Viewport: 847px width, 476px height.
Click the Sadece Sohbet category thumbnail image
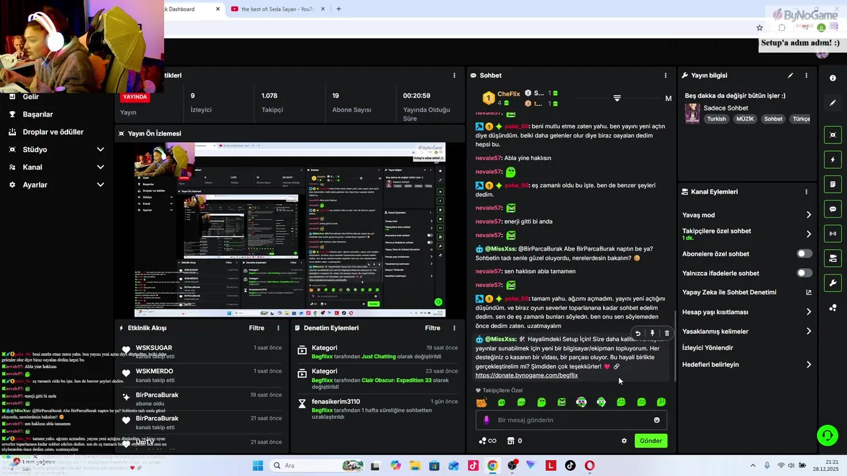click(692, 113)
